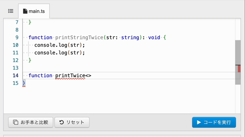
Task: Click the reset circular arrow icon
Action: coord(61,122)
